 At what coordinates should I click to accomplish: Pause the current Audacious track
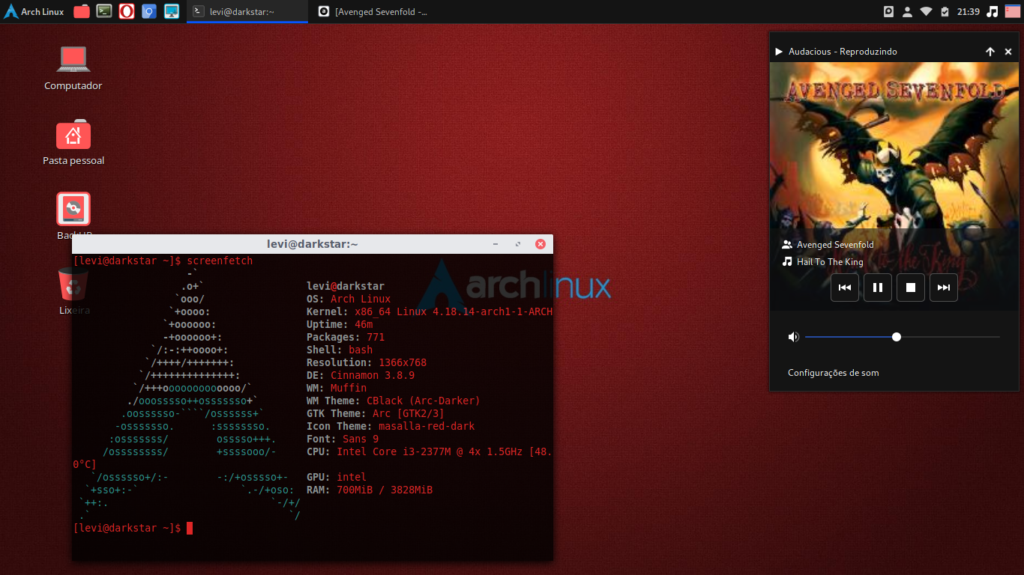click(x=878, y=287)
